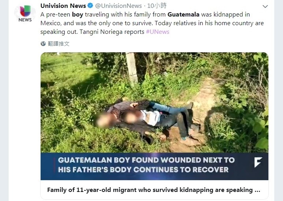Click 翻譯推文 to translate the tweet

click(x=58, y=44)
